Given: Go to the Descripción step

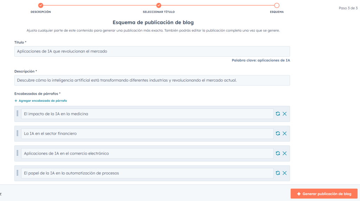Looking at the screenshot, I should [41, 5].
